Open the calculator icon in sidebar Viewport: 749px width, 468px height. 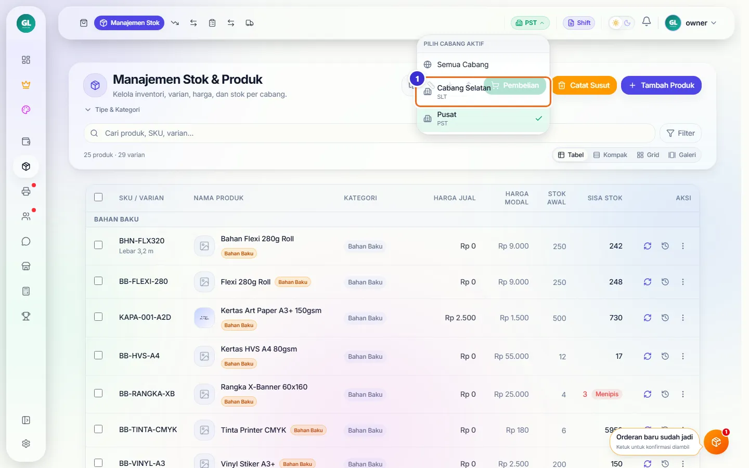26,291
